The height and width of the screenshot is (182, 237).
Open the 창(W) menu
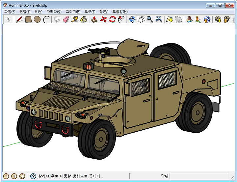point(104,12)
